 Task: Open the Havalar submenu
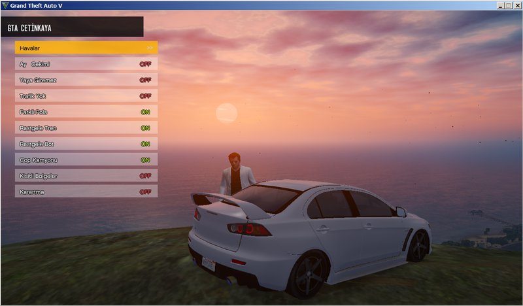tap(86, 48)
